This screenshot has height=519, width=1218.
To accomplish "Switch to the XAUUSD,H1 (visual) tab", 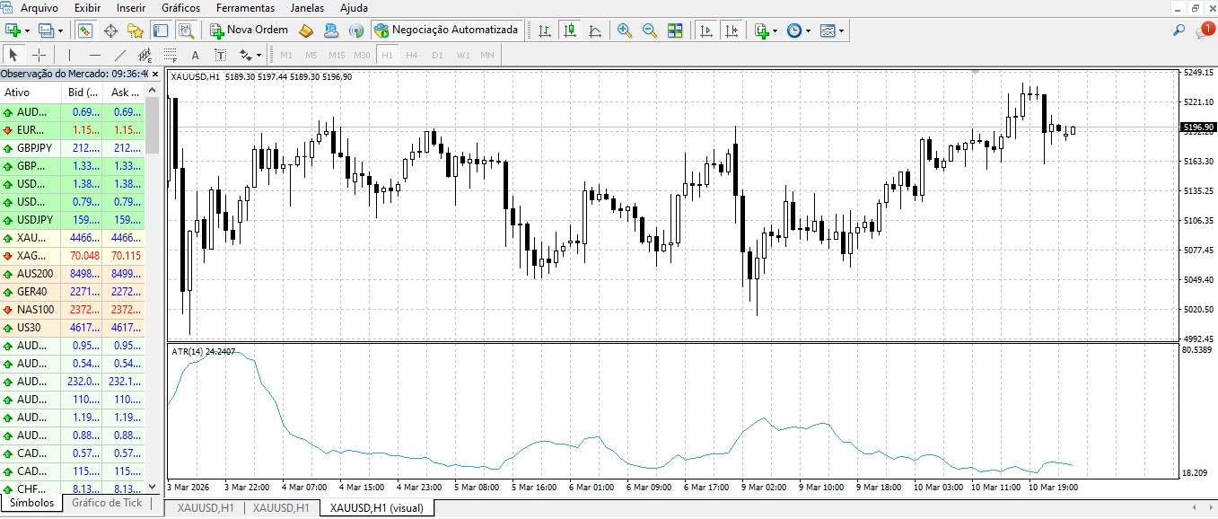I will pyautogui.click(x=375, y=506).
